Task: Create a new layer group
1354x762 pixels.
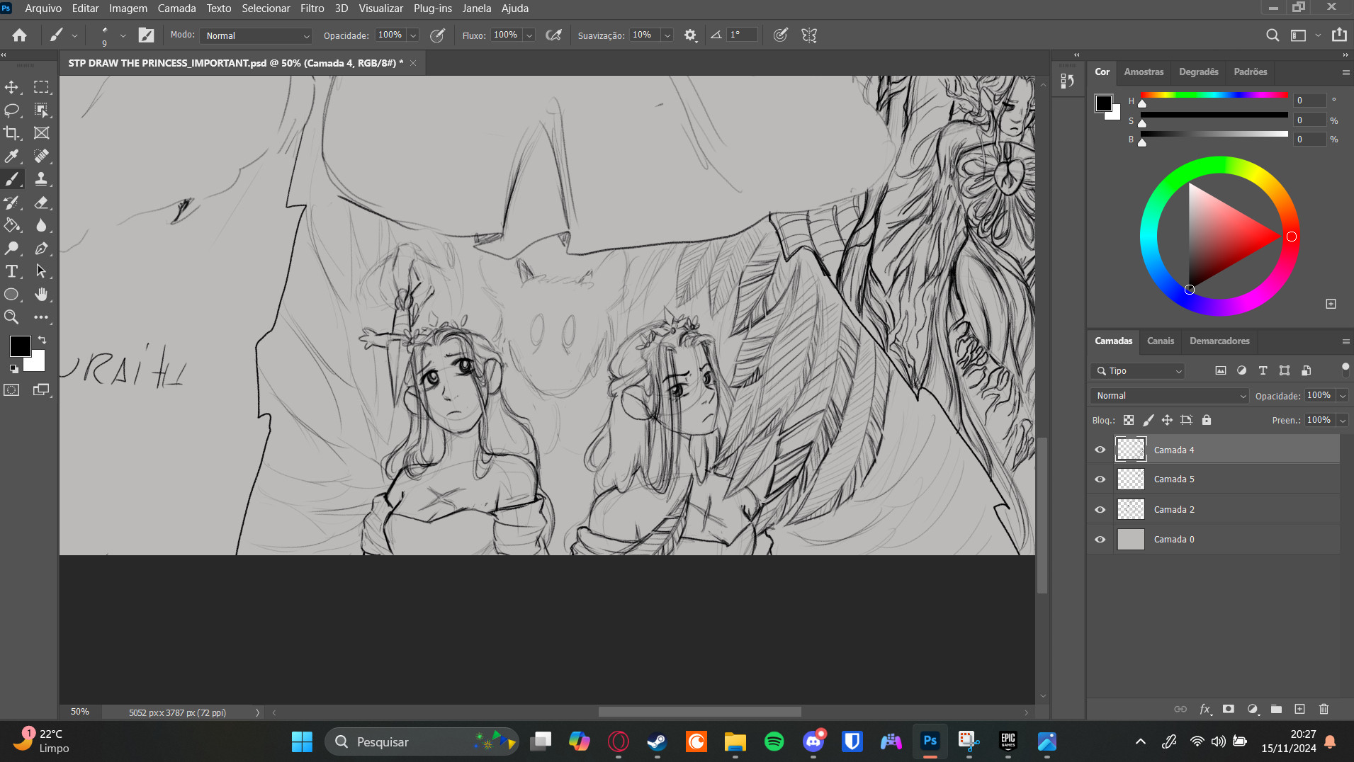Action: point(1276,709)
